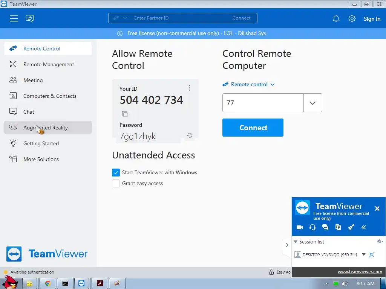Open the Flash taskbar icon
Viewport: 386px width, 289px height.
pyautogui.click(x=100, y=284)
